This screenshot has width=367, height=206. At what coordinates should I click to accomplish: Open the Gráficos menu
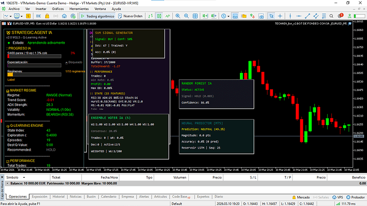(x=58, y=9)
